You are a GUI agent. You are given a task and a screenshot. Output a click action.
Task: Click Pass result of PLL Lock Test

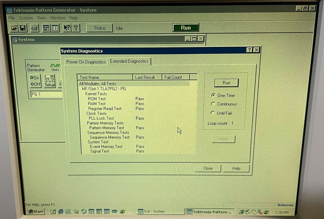(x=140, y=118)
